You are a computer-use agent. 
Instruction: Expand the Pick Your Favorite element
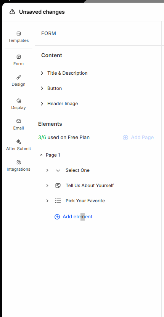click(47, 201)
